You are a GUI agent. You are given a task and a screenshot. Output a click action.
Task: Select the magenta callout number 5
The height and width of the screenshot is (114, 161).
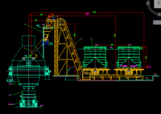pyautogui.click(x=24, y=24)
